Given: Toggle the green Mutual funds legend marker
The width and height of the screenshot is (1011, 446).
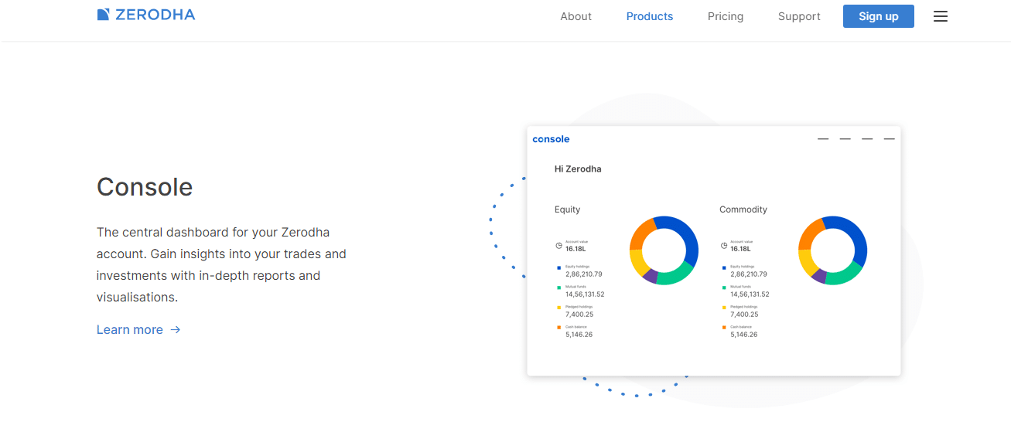Looking at the screenshot, I should pos(558,287).
